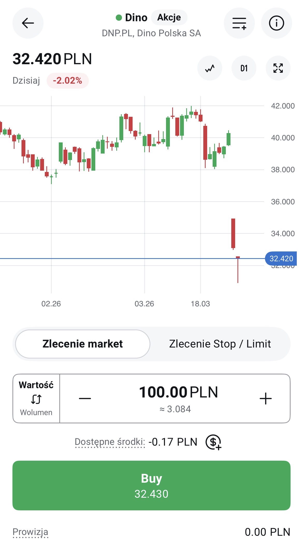Viewport: 303px width, 543px height.
Task: Tap the Dostępne środki label
Action: click(110, 442)
